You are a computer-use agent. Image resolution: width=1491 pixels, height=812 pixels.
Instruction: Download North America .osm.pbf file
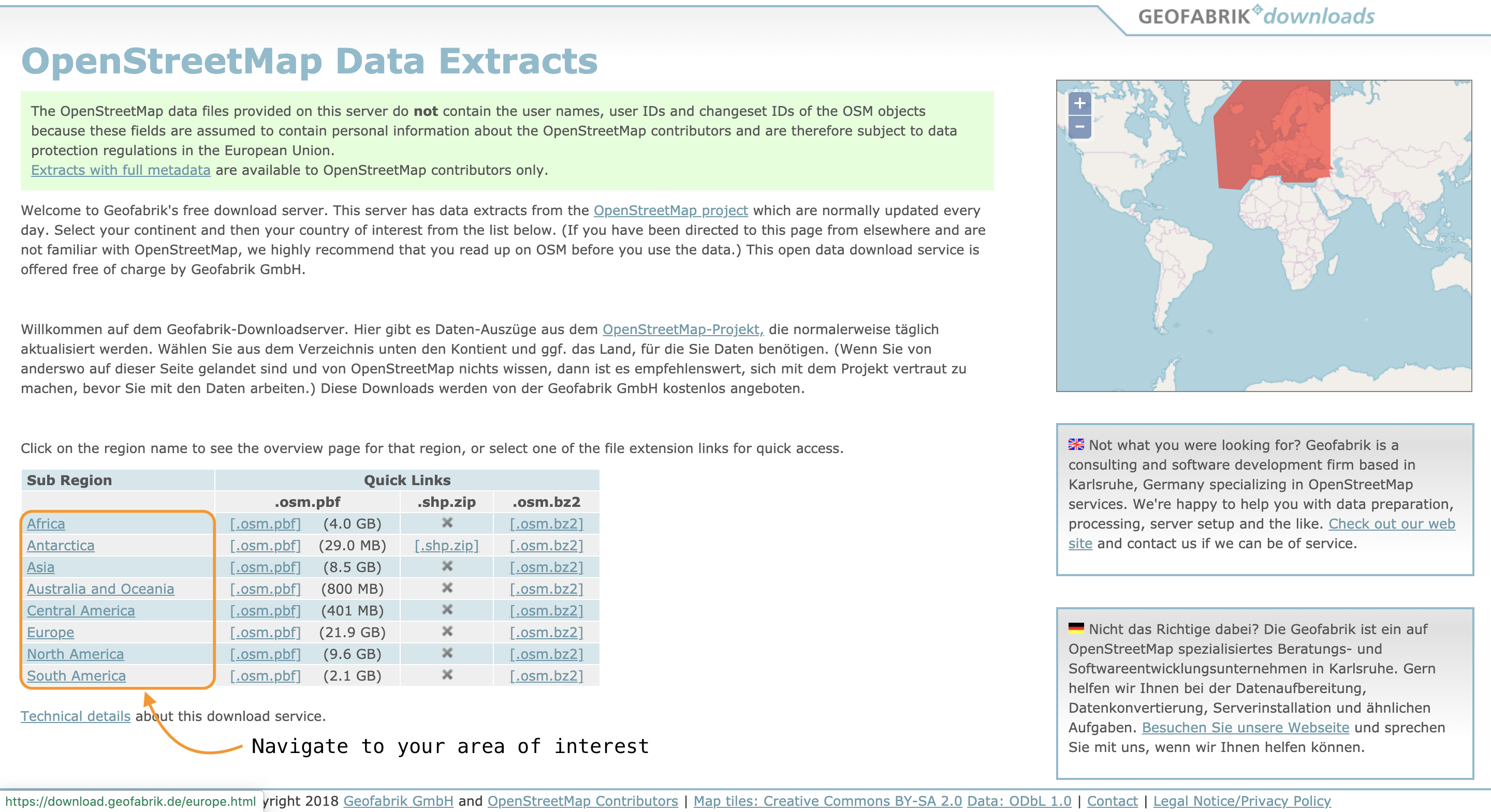[265, 654]
